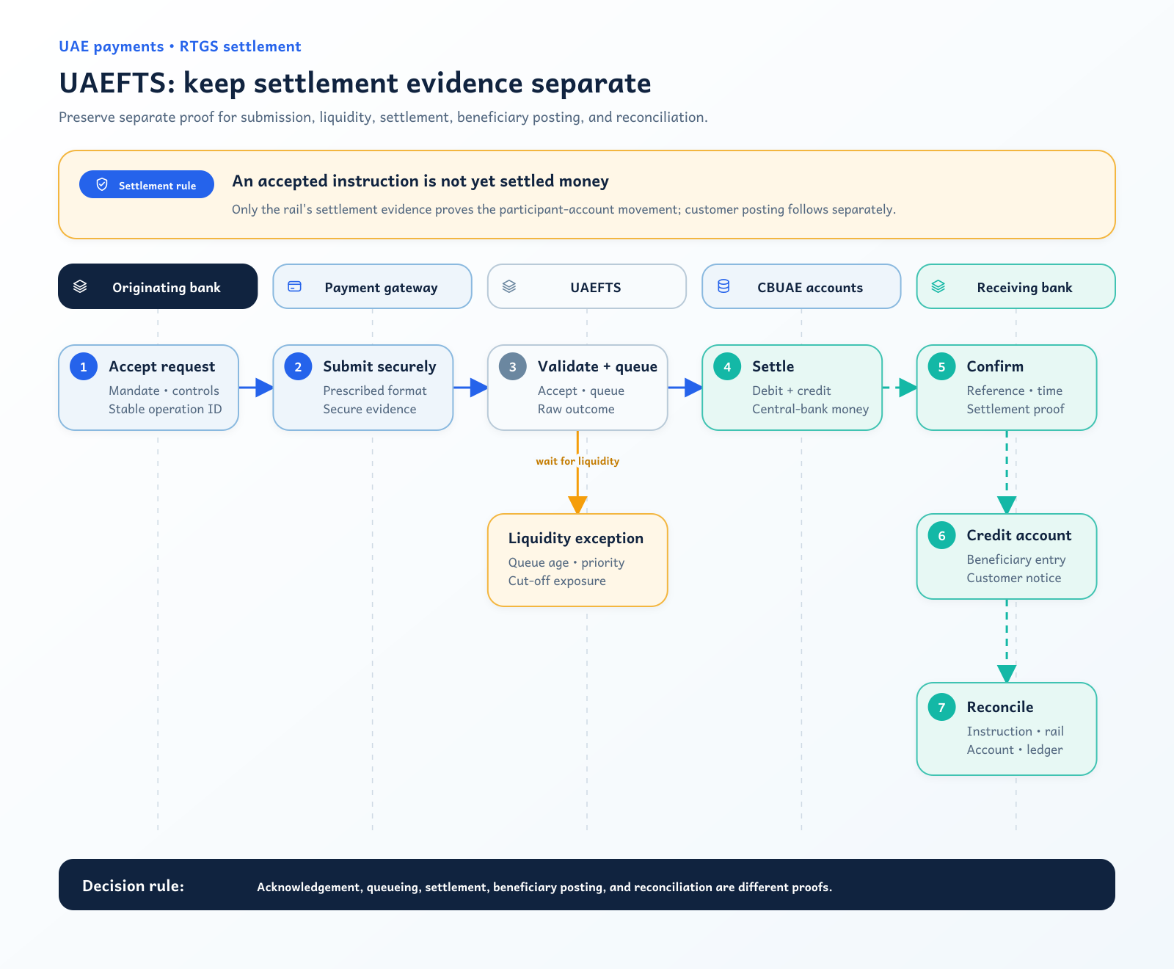The height and width of the screenshot is (969, 1174).
Task: Click 'Debit + credit' text
Action: pyautogui.click(x=792, y=391)
